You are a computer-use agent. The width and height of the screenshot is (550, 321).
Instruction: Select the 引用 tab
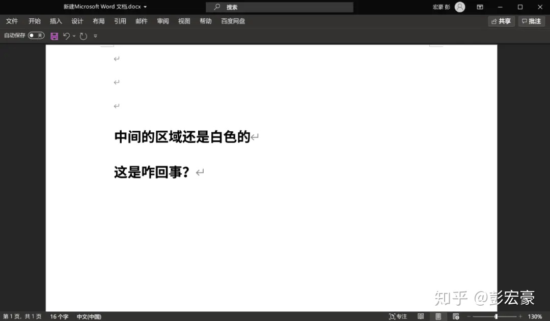[x=120, y=21]
